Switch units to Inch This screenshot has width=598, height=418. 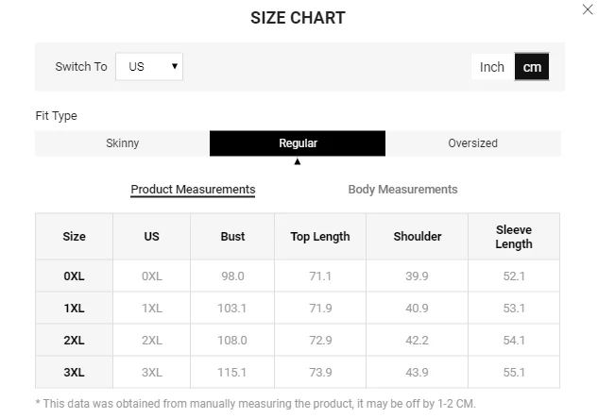[492, 67]
